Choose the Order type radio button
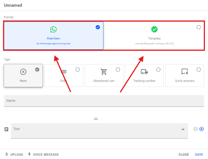Viewport: 208px width, 159px height. point(78,70)
